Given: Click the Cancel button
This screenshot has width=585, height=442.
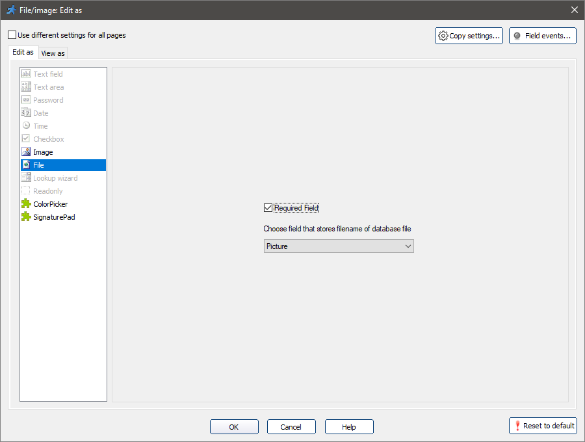Looking at the screenshot, I should point(291,427).
